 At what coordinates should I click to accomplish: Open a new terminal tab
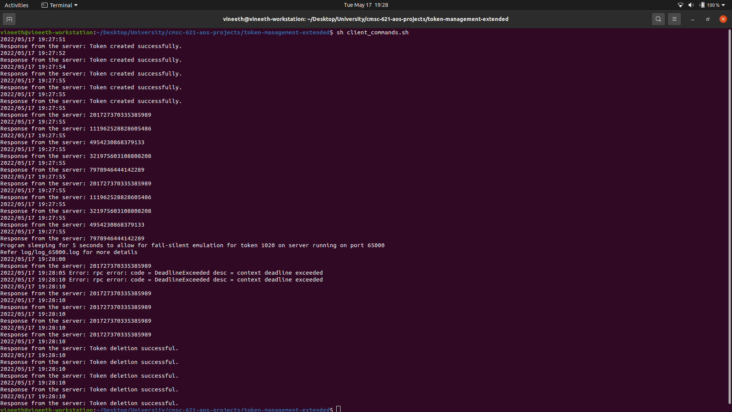pos(9,19)
